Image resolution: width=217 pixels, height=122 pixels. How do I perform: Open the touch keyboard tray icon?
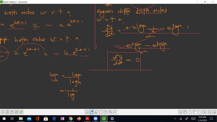coord(193,119)
